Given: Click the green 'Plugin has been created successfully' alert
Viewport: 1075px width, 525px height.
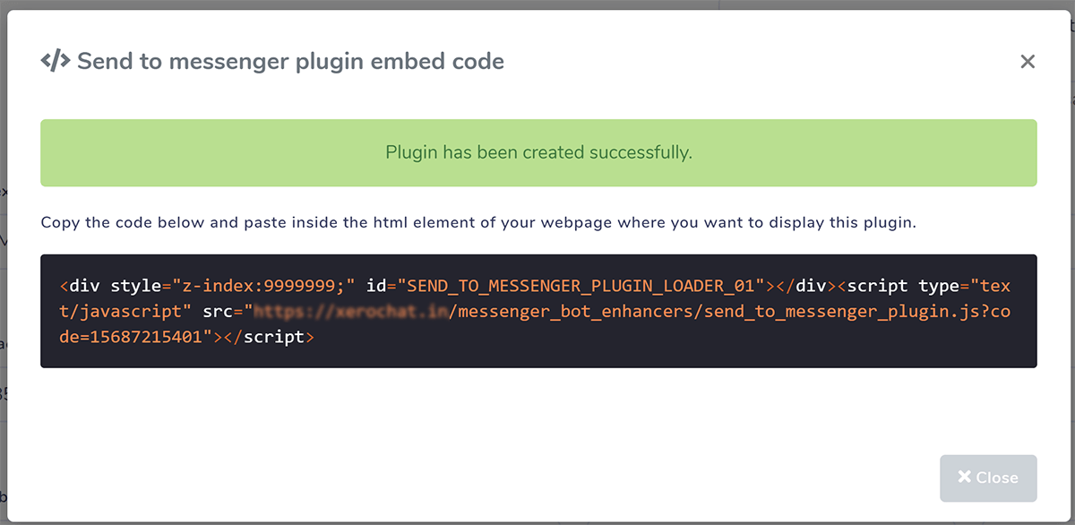Looking at the screenshot, I should 538,153.
